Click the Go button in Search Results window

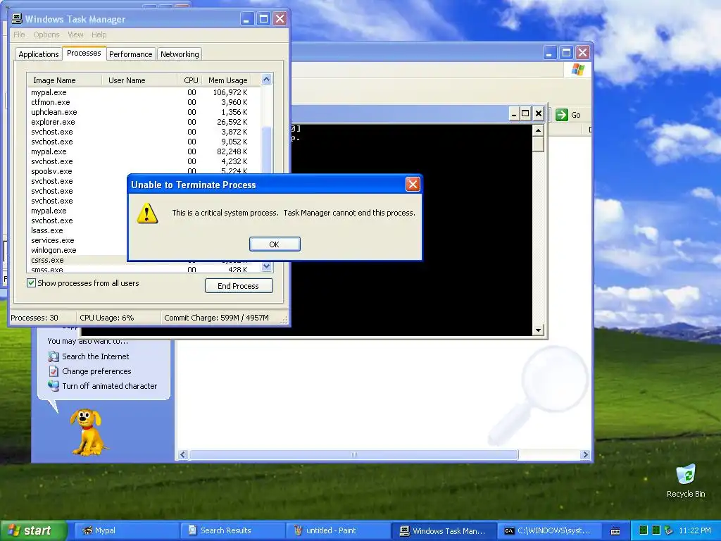tap(568, 115)
